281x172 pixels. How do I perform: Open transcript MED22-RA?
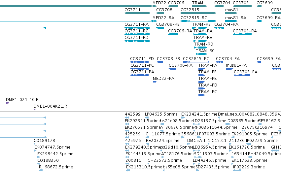point(163,18)
